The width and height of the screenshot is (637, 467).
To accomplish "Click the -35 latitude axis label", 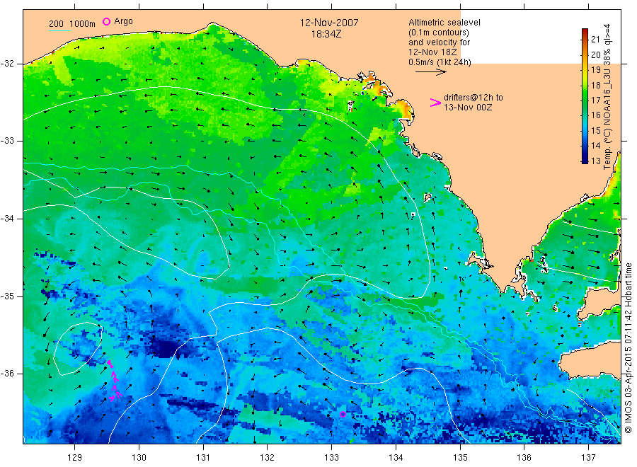I will point(8,296).
